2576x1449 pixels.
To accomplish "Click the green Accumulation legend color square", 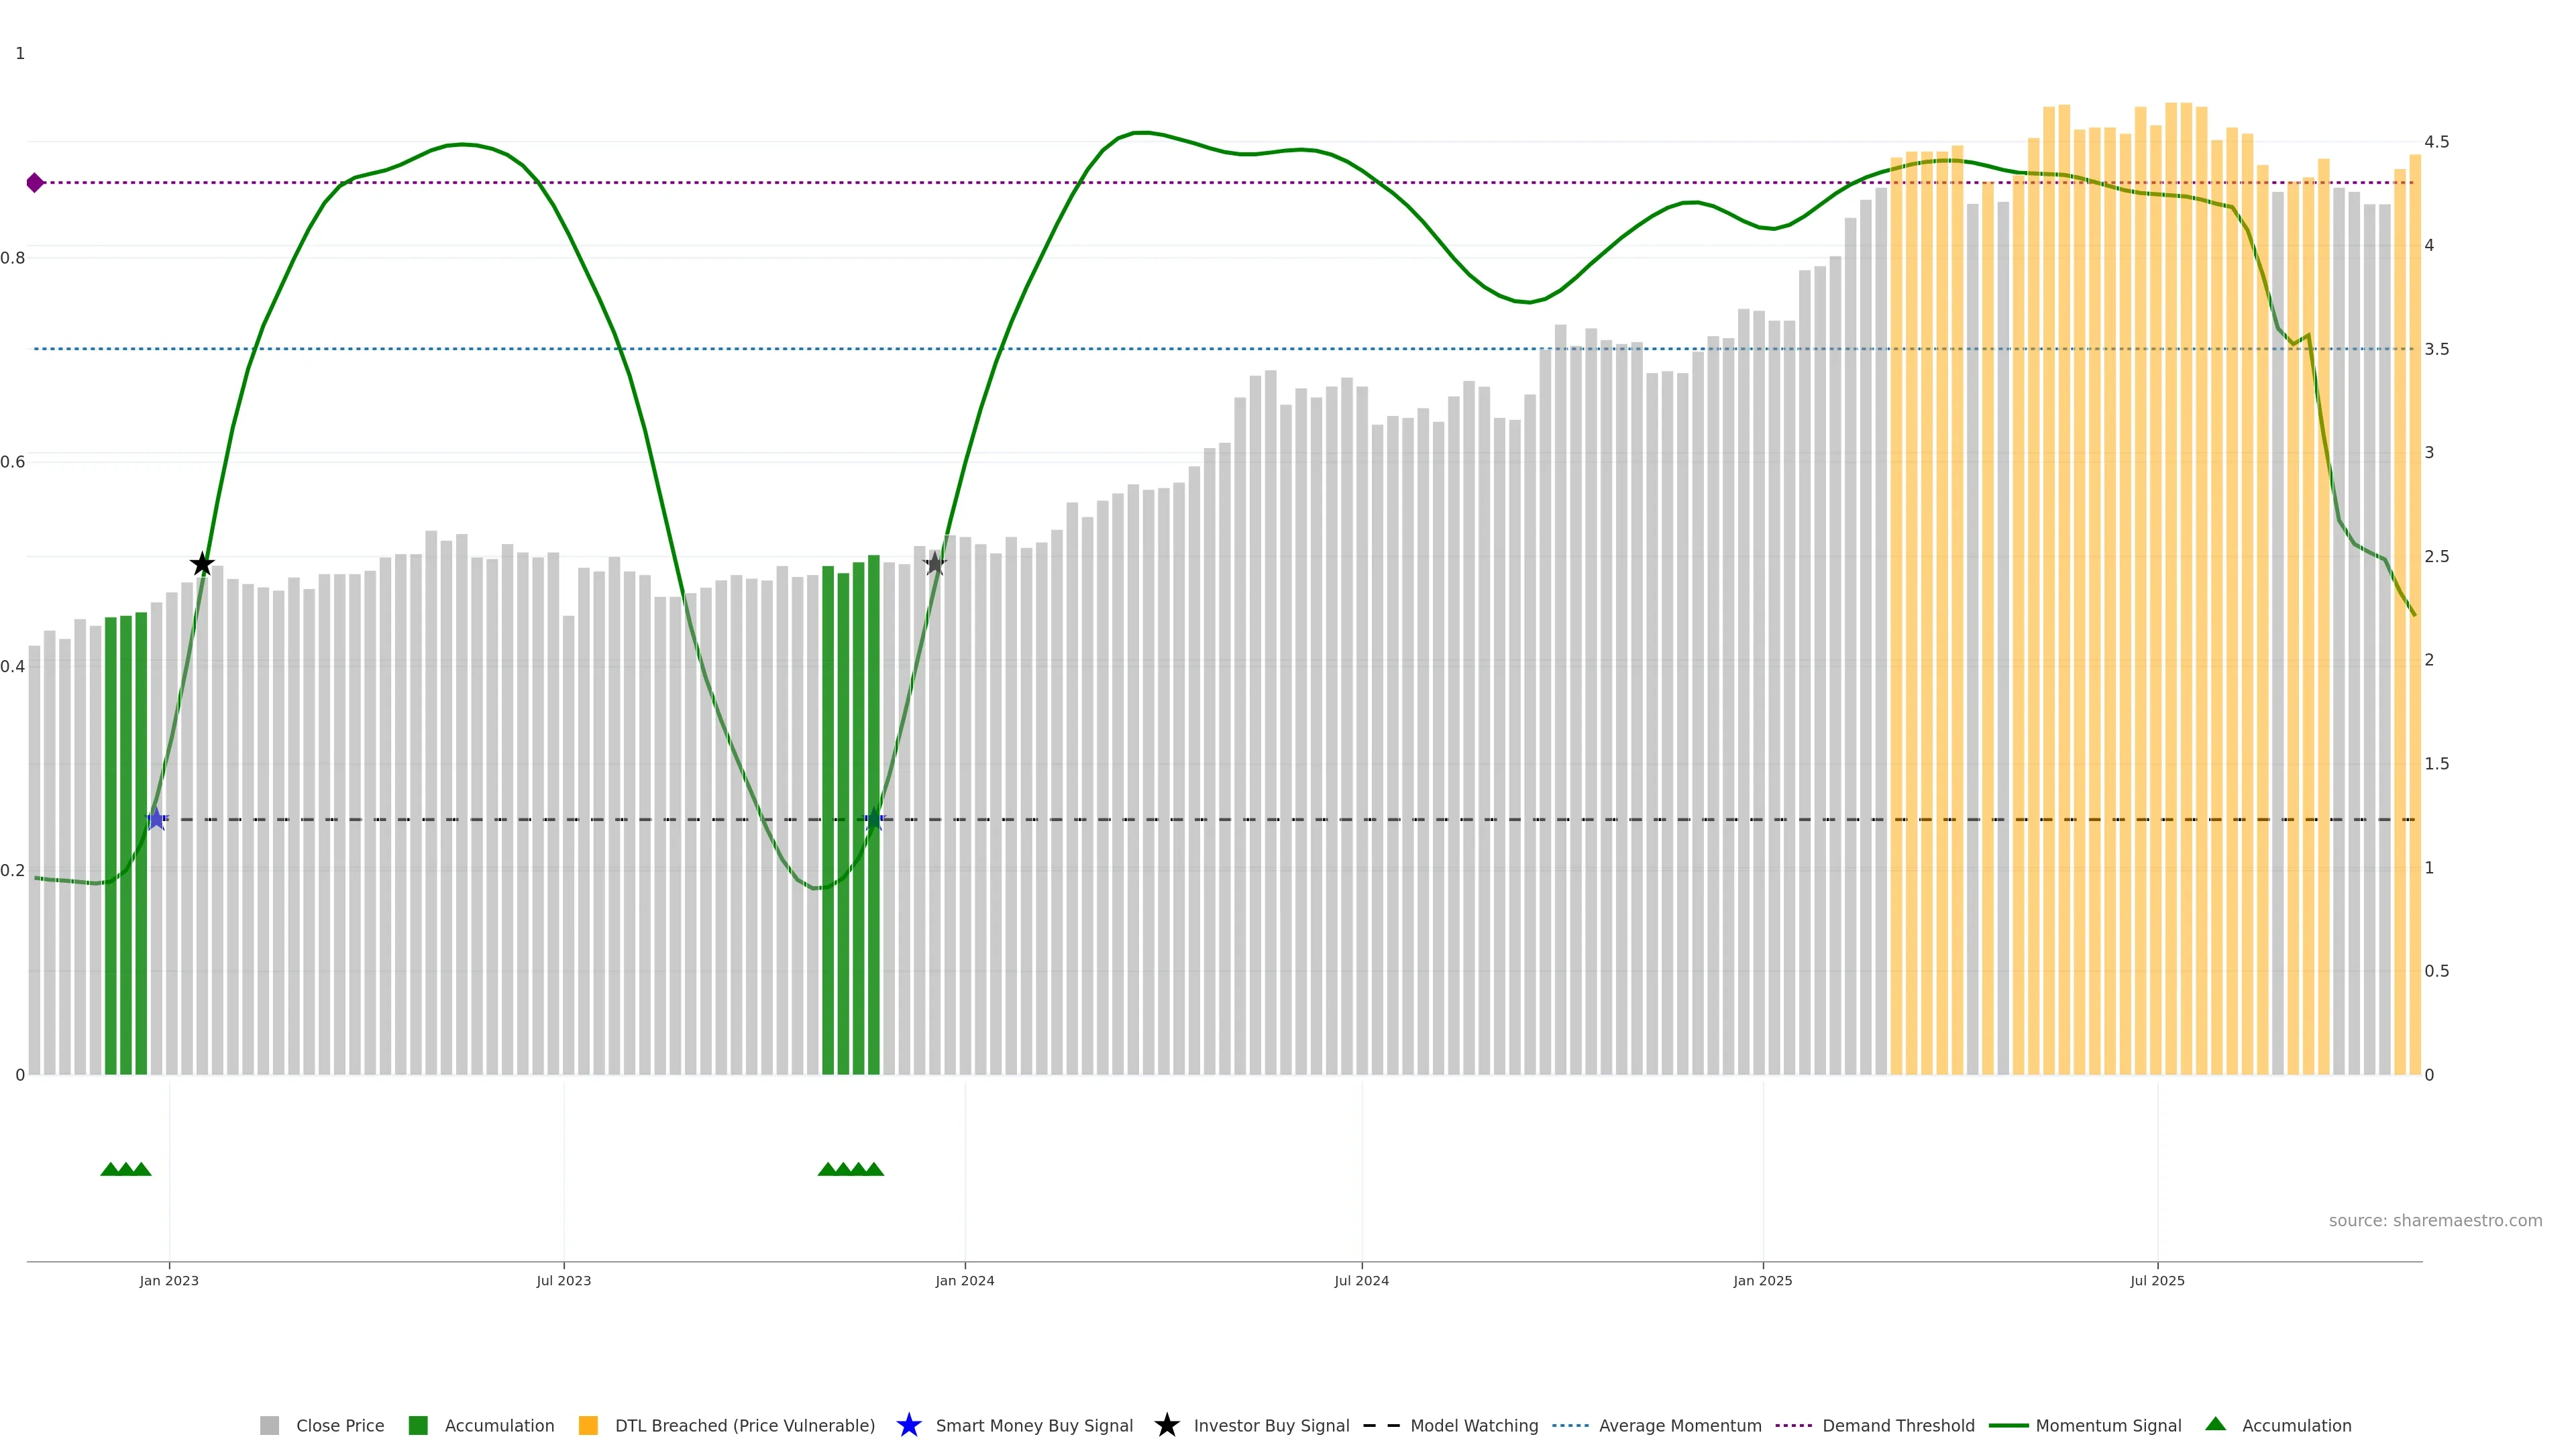I will tap(418, 1426).
